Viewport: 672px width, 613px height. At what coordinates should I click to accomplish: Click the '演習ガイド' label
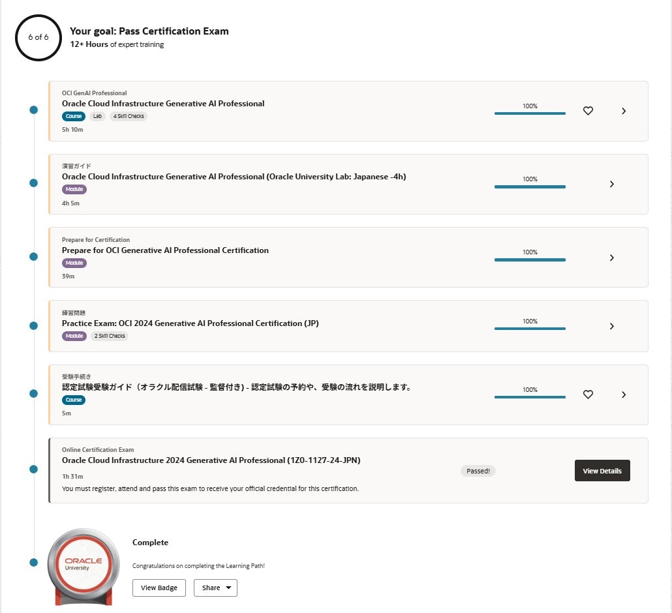pyautogui.click(x=76, y=166)
